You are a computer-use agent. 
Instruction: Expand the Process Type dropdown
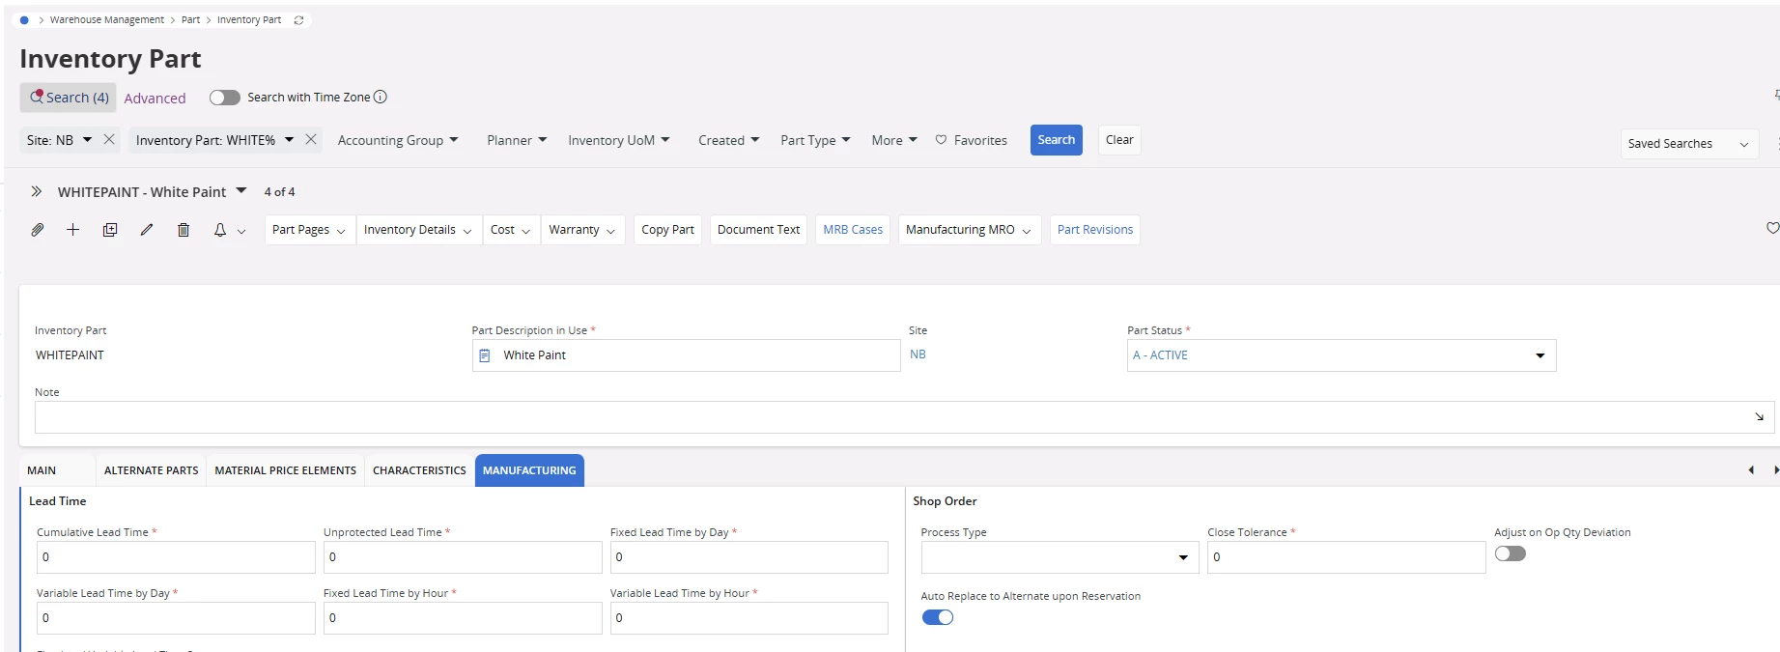coord(1182,557)
